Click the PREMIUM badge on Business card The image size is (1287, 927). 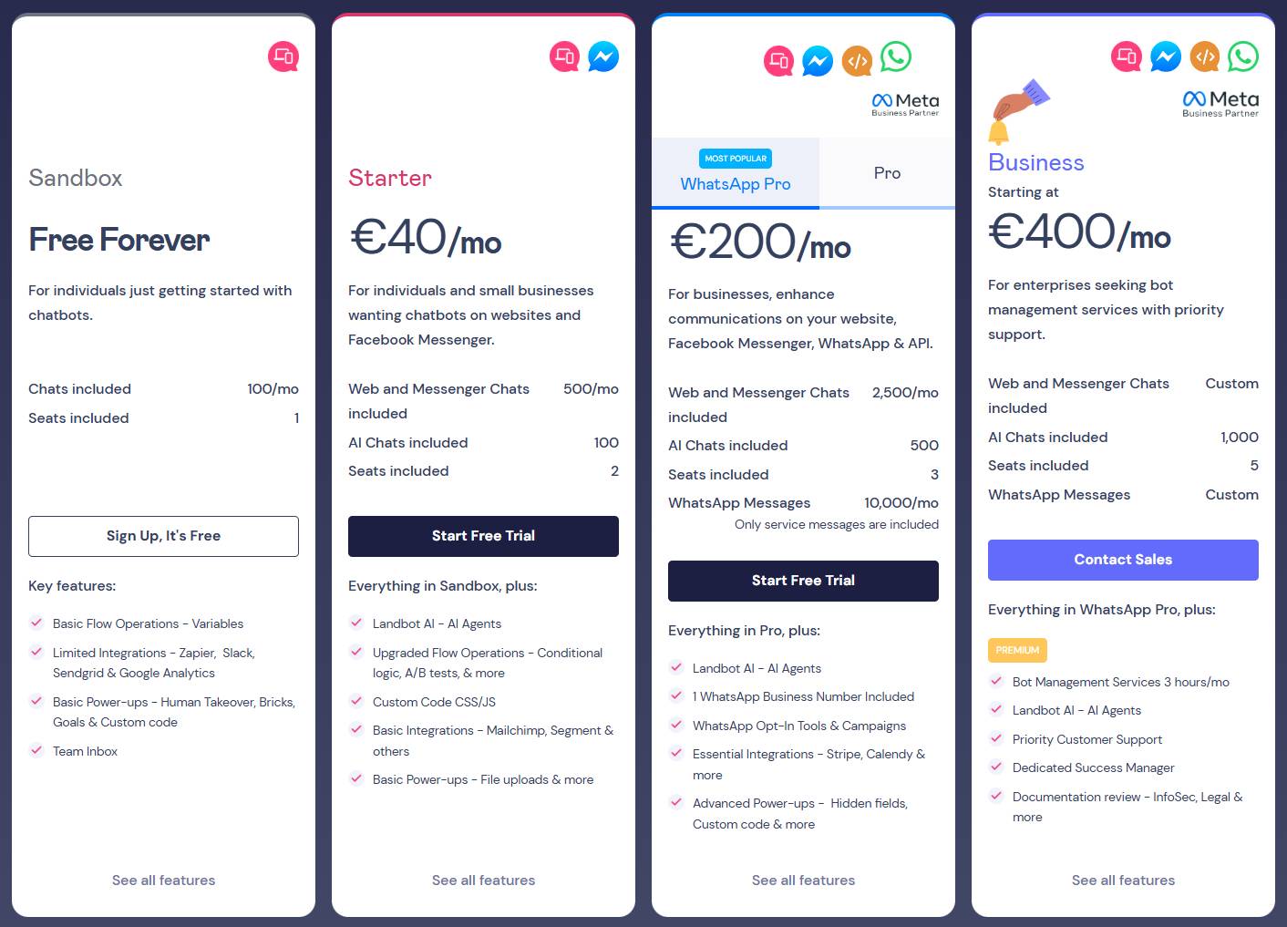1017,650
